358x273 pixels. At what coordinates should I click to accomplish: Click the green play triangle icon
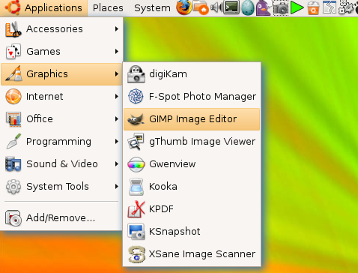pyautogui.click(x=297, y=7)
